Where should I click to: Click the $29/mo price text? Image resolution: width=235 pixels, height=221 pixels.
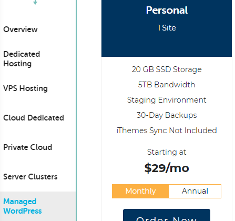[x=167, y=168]
